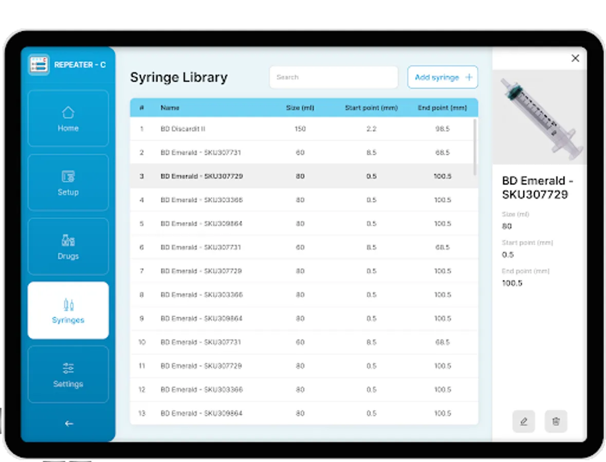Select row 12 BD Emerald - SKU303366
Image resolution: width=606 pixels, height=462 pixels.
point(304,390)
